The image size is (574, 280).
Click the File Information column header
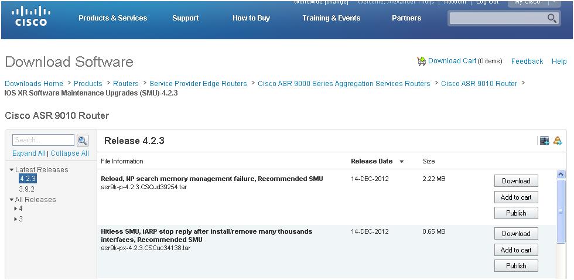122,161
